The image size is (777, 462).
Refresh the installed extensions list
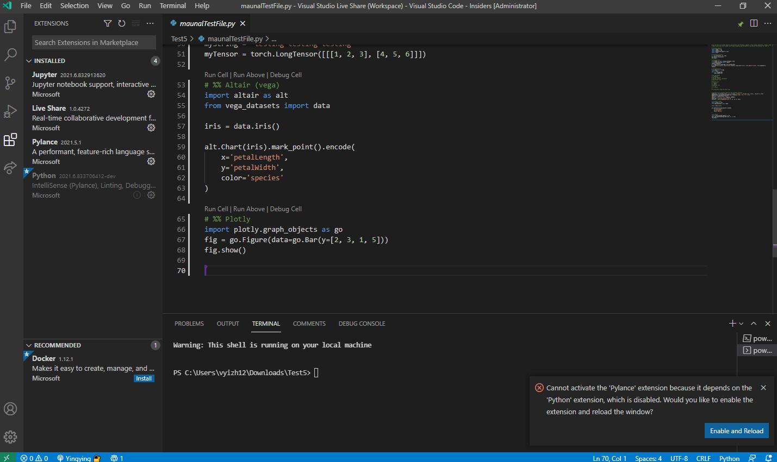pos(121,23)
